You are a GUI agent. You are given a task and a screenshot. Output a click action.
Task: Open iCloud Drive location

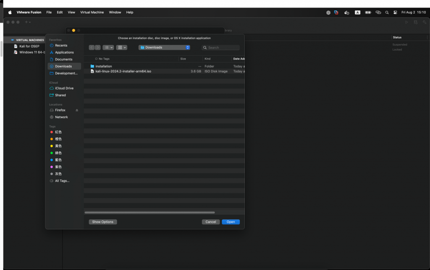coord(64,88)
